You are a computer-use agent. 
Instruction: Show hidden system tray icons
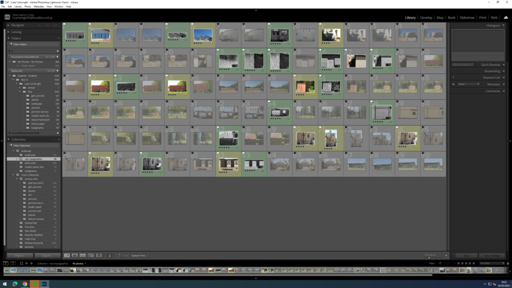click(x=485, y=284)
